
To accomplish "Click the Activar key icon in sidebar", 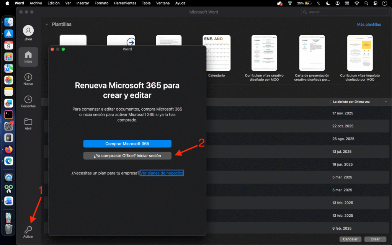I will point(28,230).
